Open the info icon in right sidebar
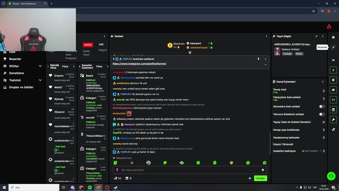 (333, 37)
